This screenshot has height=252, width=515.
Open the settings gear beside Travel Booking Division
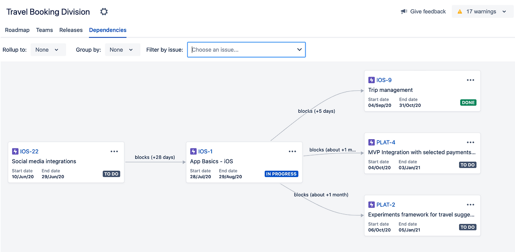pos(104,12)
